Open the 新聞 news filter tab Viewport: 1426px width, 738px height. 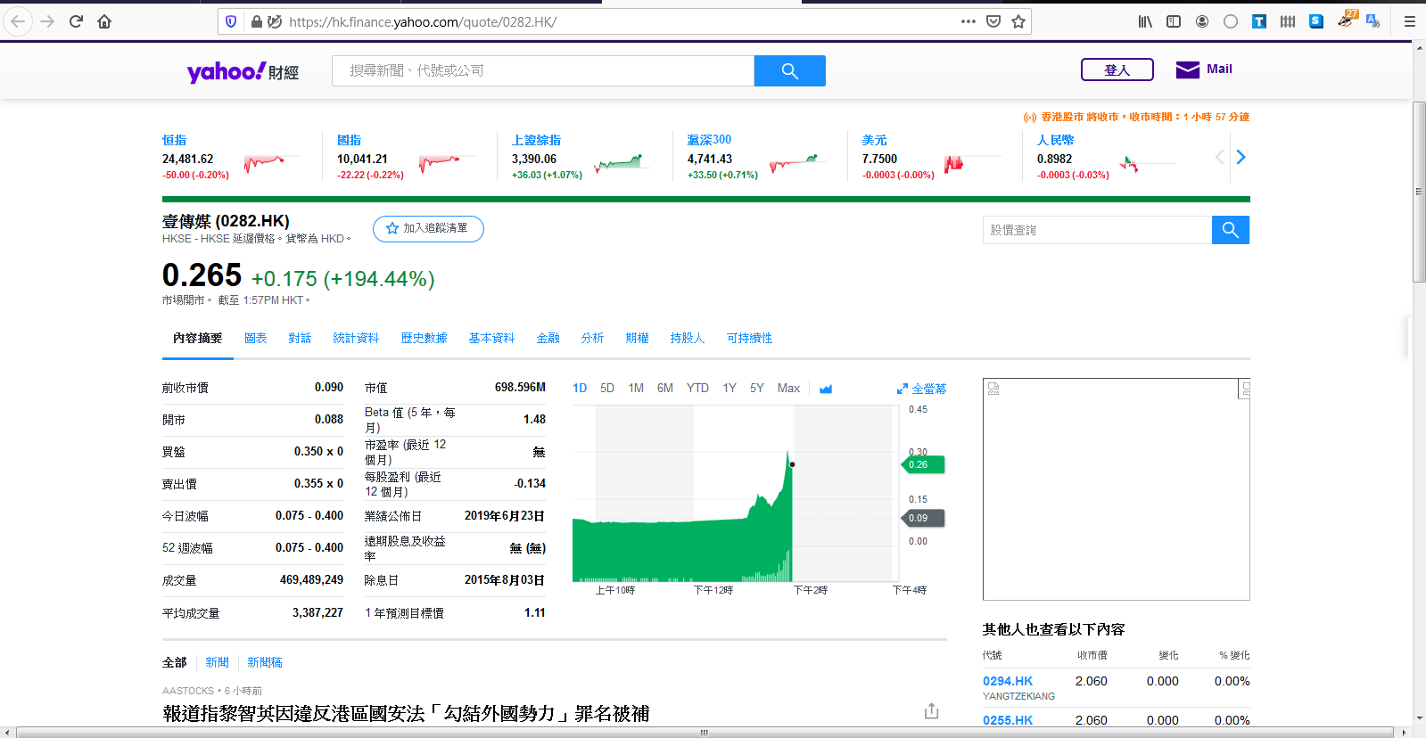[x=217, y=662]
